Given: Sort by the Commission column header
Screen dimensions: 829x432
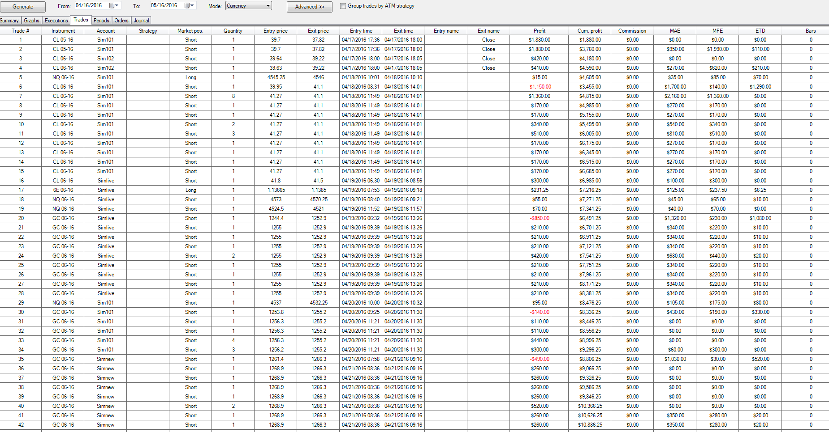Looking at the screenshot, I should tap(632, 31).
